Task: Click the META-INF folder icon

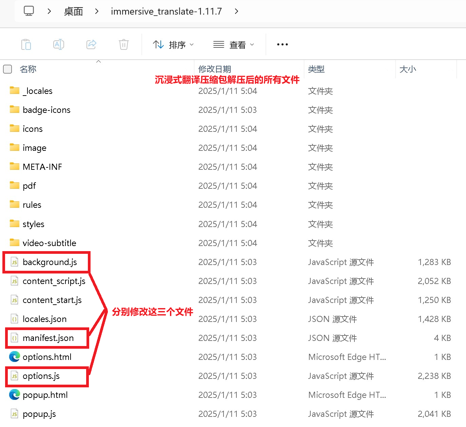Action: point(15,166)
